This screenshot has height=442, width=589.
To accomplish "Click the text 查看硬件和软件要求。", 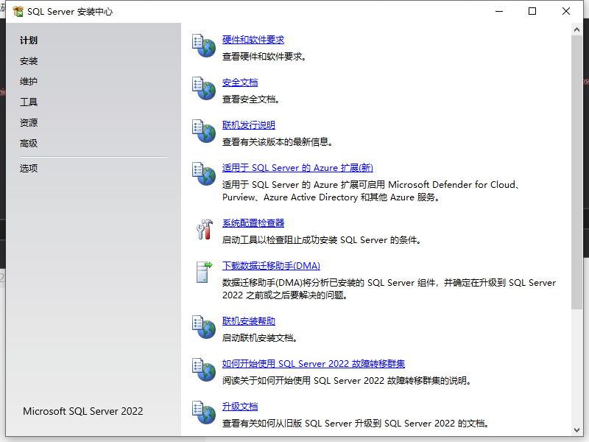I will point(265,57).
